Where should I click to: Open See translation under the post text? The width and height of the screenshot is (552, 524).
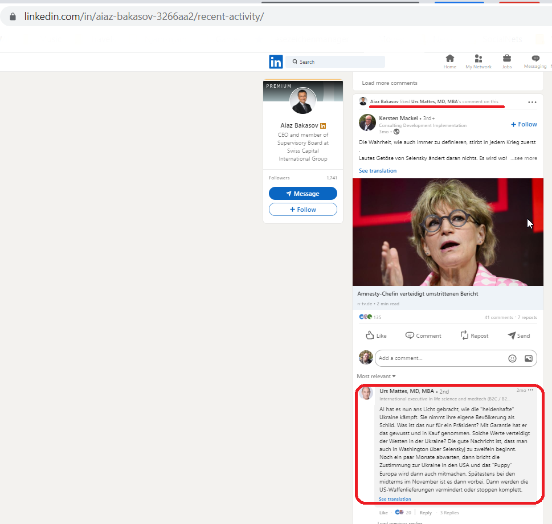click(x=377, y=171)
